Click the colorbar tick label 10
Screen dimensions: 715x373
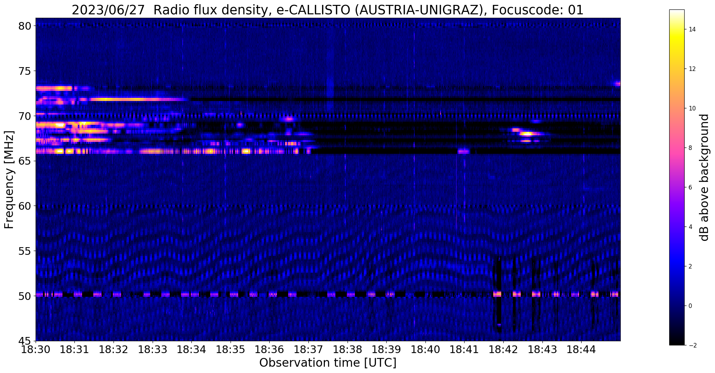[692, 108]
